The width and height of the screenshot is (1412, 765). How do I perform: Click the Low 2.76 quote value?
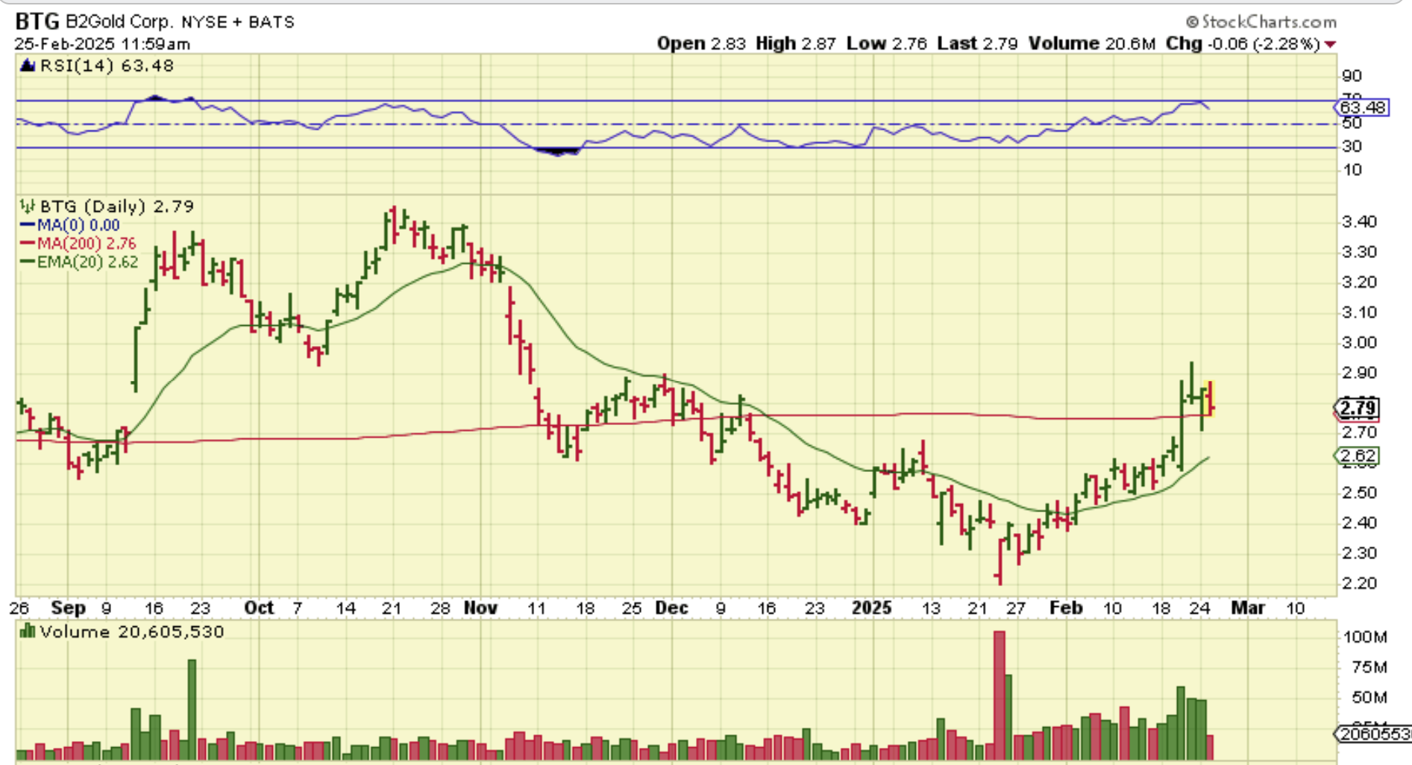pyautogui.click(x=886, y=43)
